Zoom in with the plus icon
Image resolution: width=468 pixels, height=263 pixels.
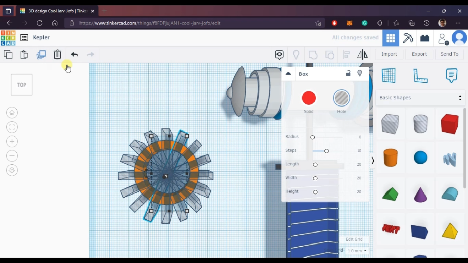click(x=12, y=141)
